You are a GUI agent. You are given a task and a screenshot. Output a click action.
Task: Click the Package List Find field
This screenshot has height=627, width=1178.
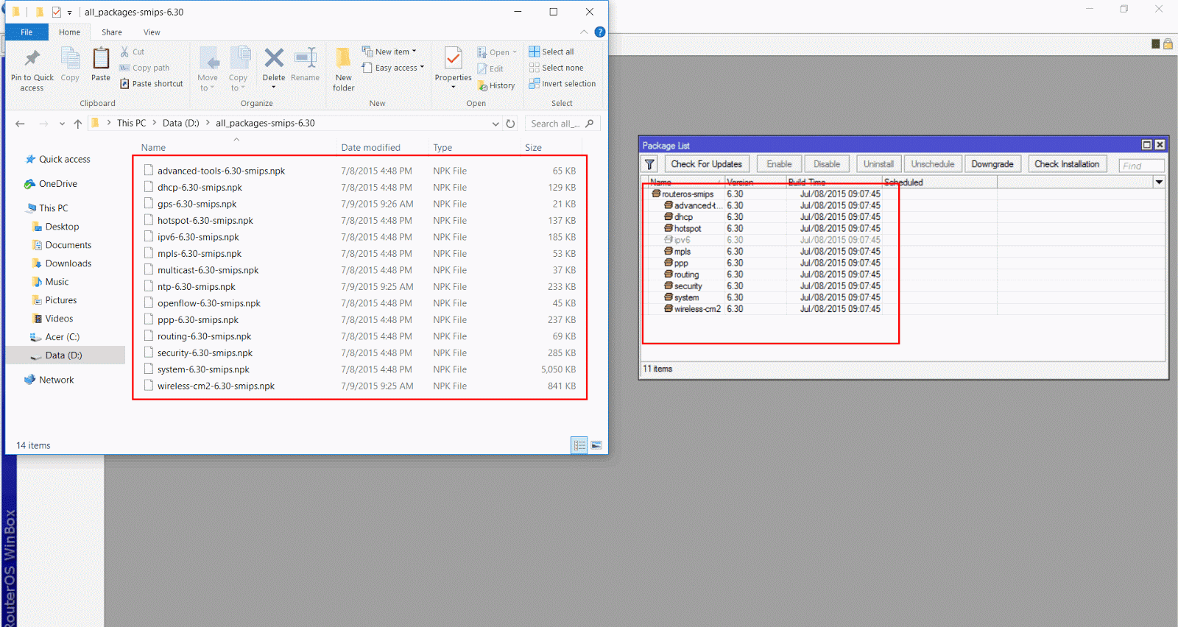point(1141,166)
